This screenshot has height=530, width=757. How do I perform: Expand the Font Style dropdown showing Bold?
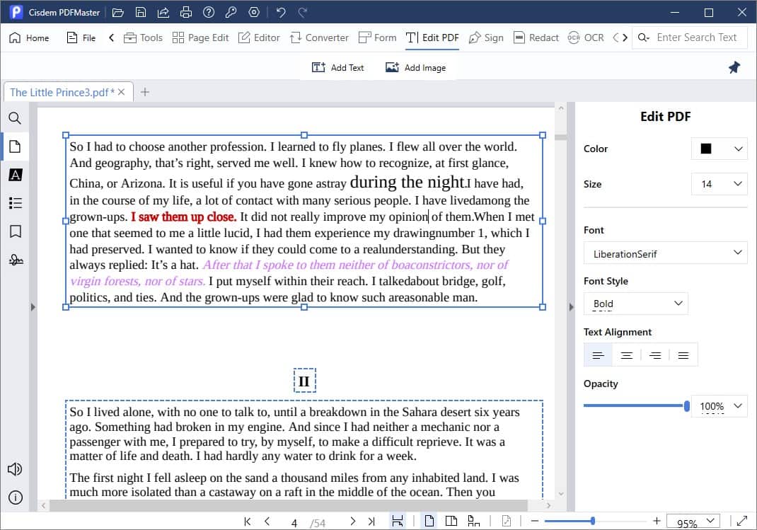(x=635, y=303)
